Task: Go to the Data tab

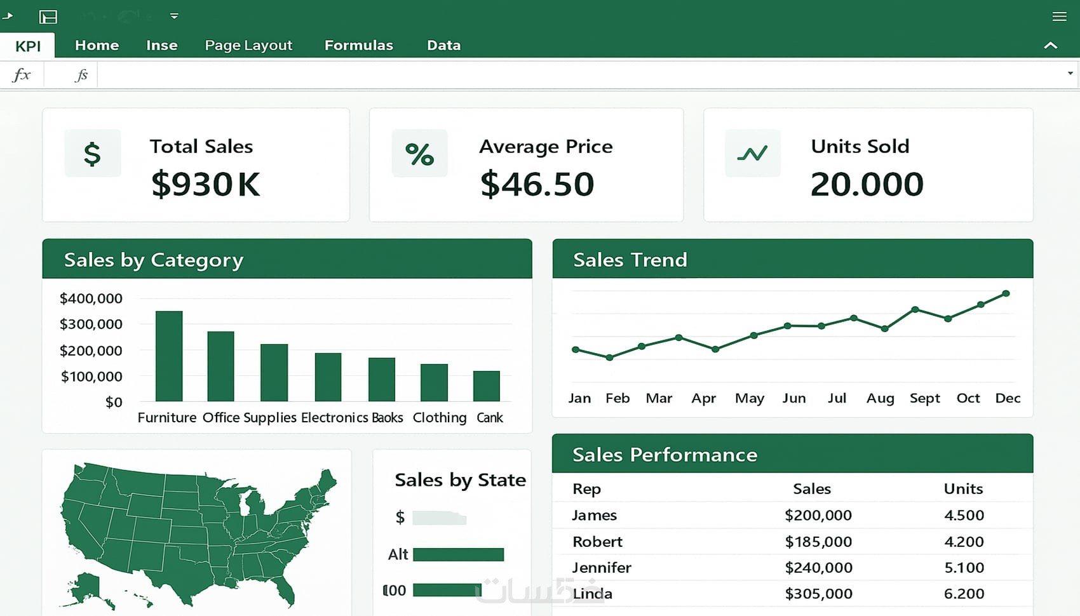Action: (x=443, y=45)
